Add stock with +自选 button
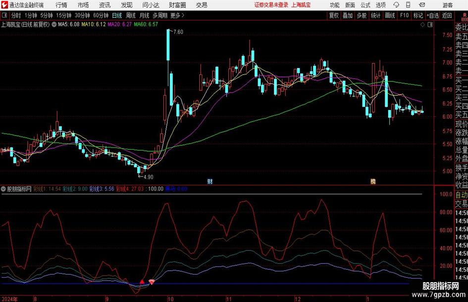 [x=433, y=15]
